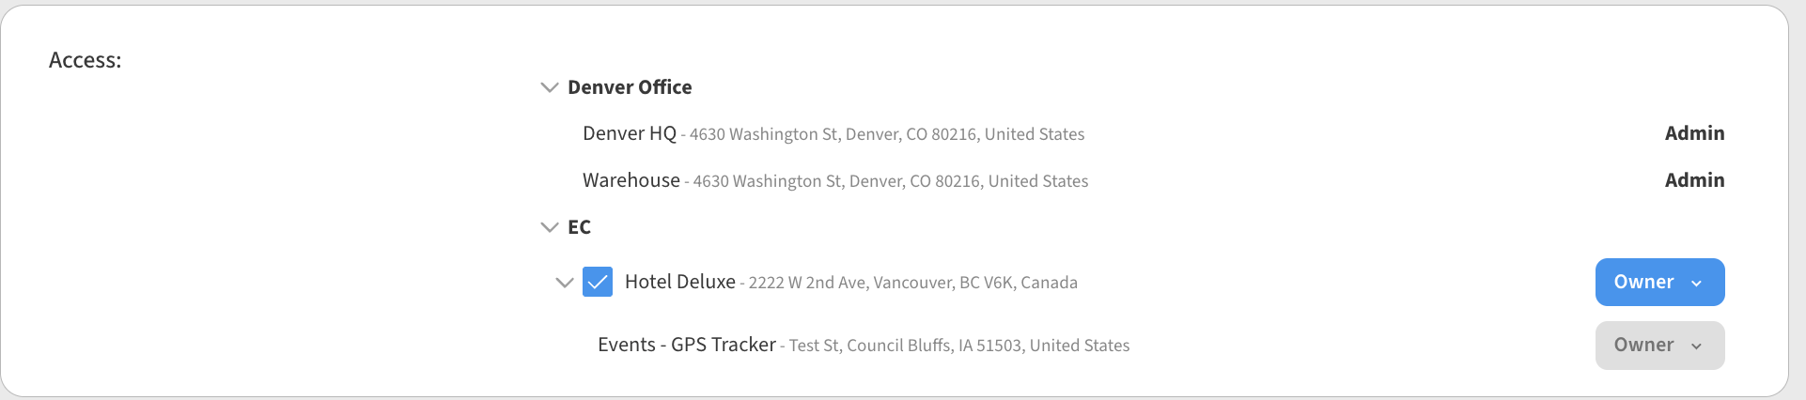Collapse the Denver Office group chevron

coord(550,87)
